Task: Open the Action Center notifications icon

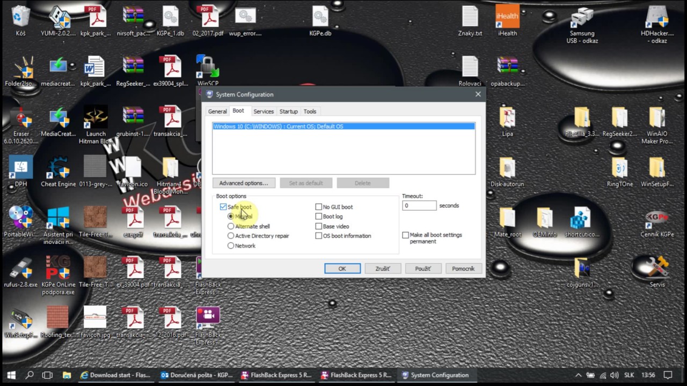Action: pos(668,375)
